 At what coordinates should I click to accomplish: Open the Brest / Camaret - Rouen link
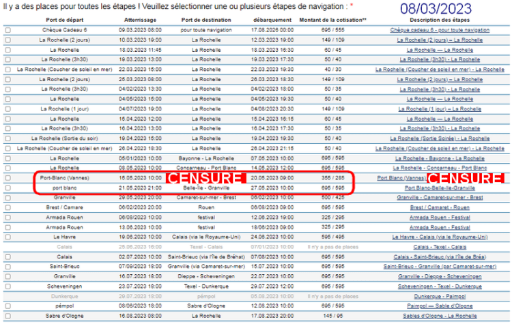point(440,207)
